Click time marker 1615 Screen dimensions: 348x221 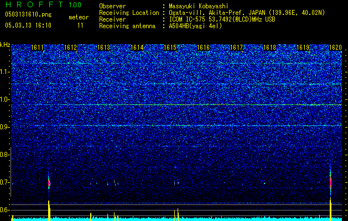170,48
